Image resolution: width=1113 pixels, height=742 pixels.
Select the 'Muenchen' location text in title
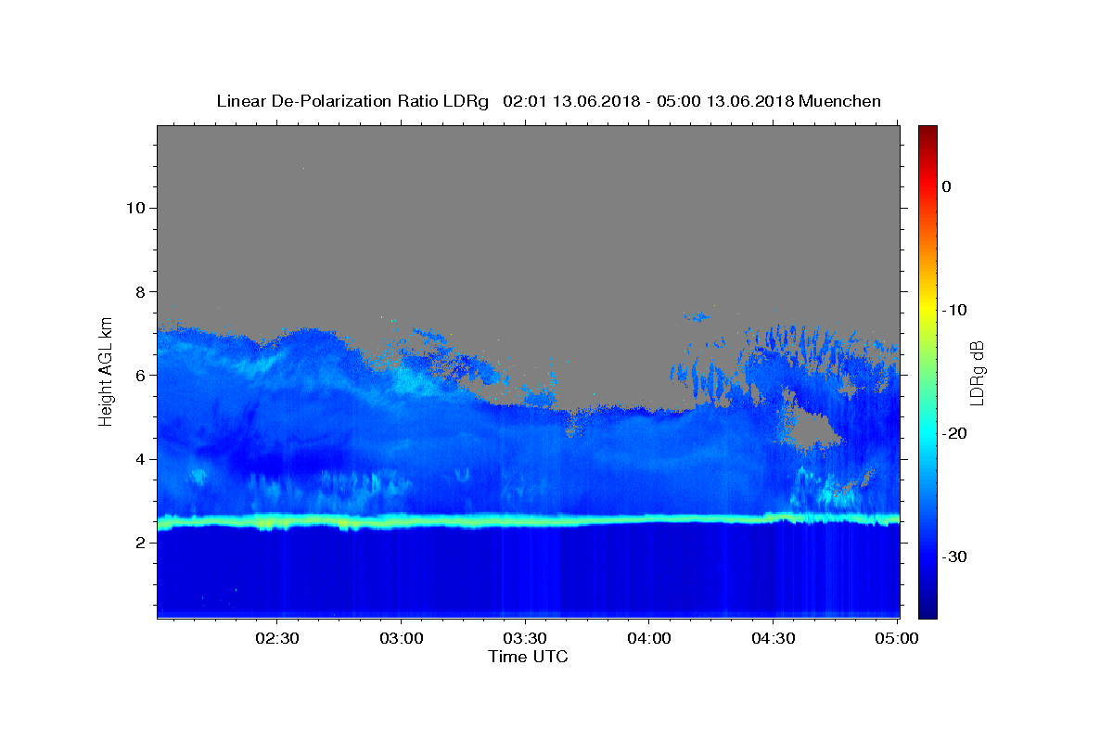tap(840, 101)
